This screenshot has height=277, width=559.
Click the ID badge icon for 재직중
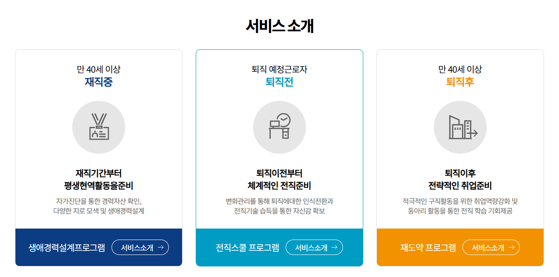[99, 127]
